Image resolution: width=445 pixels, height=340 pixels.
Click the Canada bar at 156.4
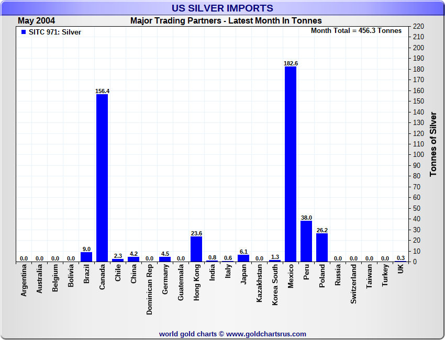(102, 178)
